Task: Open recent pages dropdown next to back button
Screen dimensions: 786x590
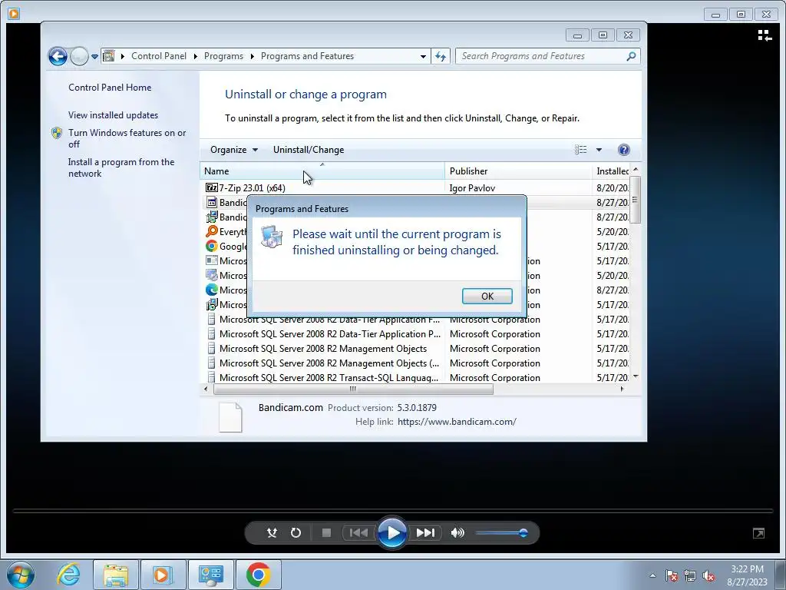Action: [x=94, y=57]
